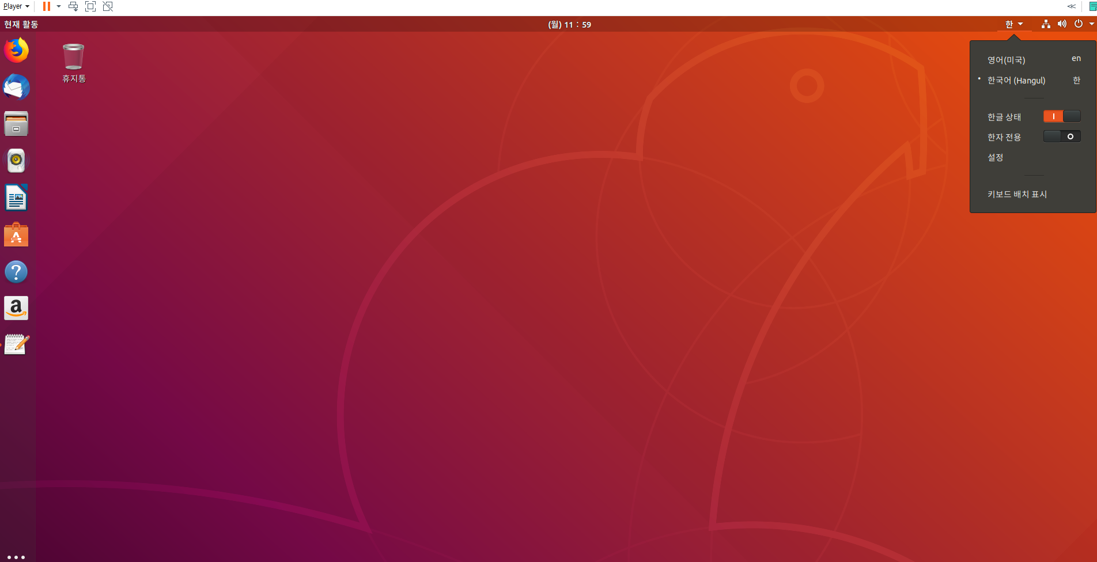Click the power icon in top bar
The width and height of the screenshot is (1097, 562).
1078,24
